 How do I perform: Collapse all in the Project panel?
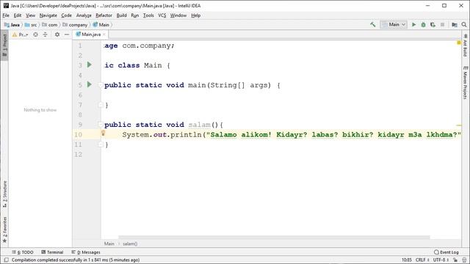pyautogui.click(x=45, y=34)
